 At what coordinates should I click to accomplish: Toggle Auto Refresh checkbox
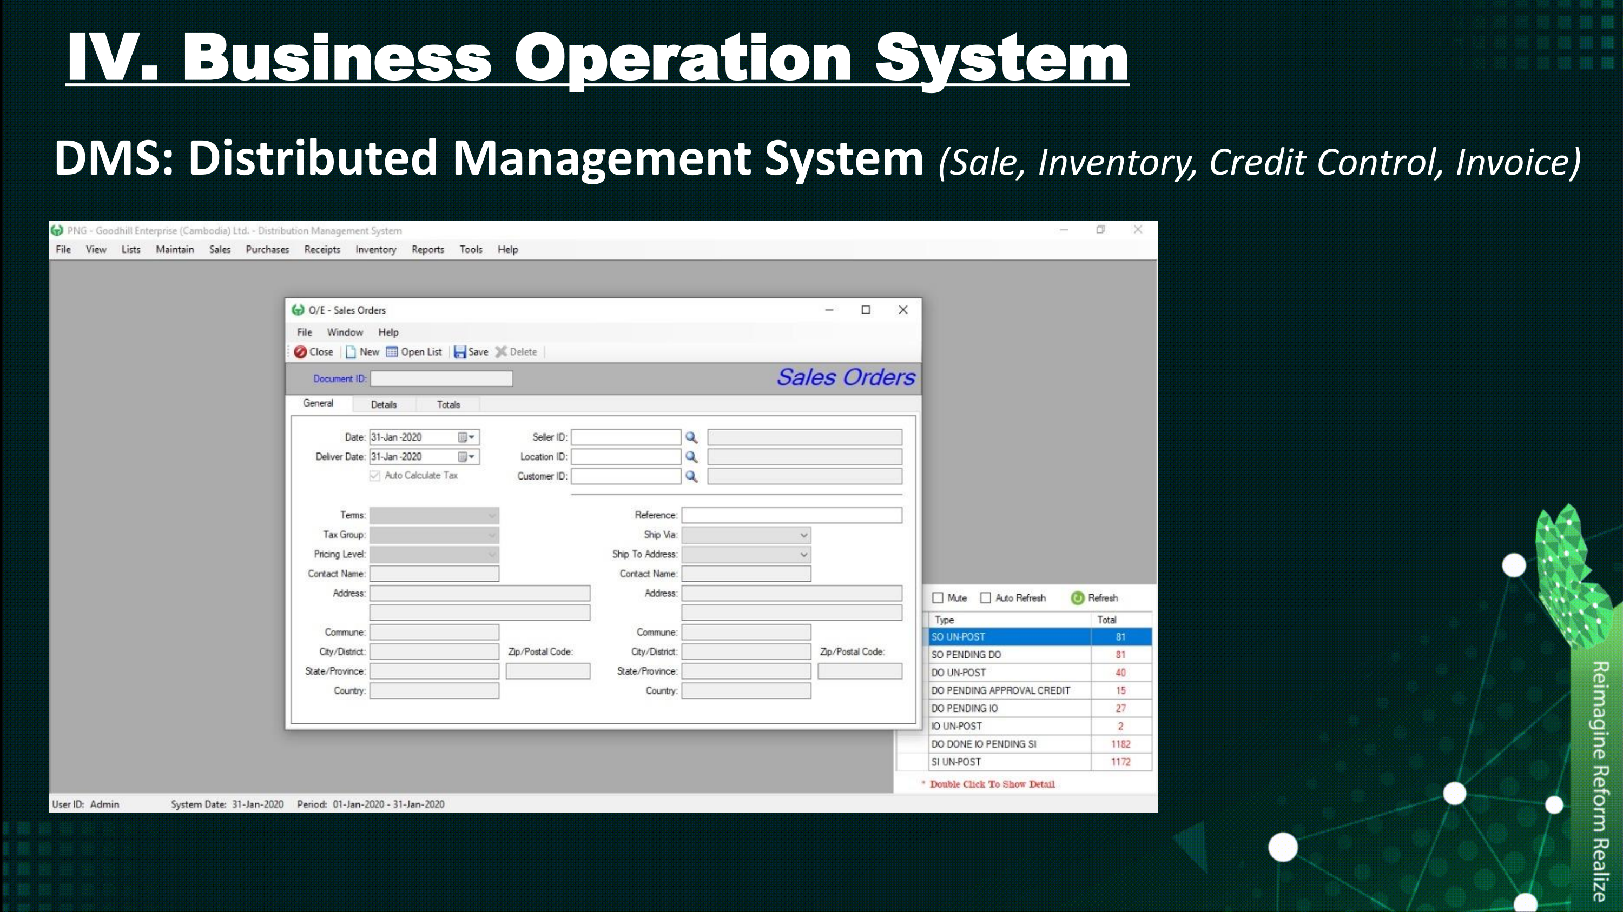point(986,598)
